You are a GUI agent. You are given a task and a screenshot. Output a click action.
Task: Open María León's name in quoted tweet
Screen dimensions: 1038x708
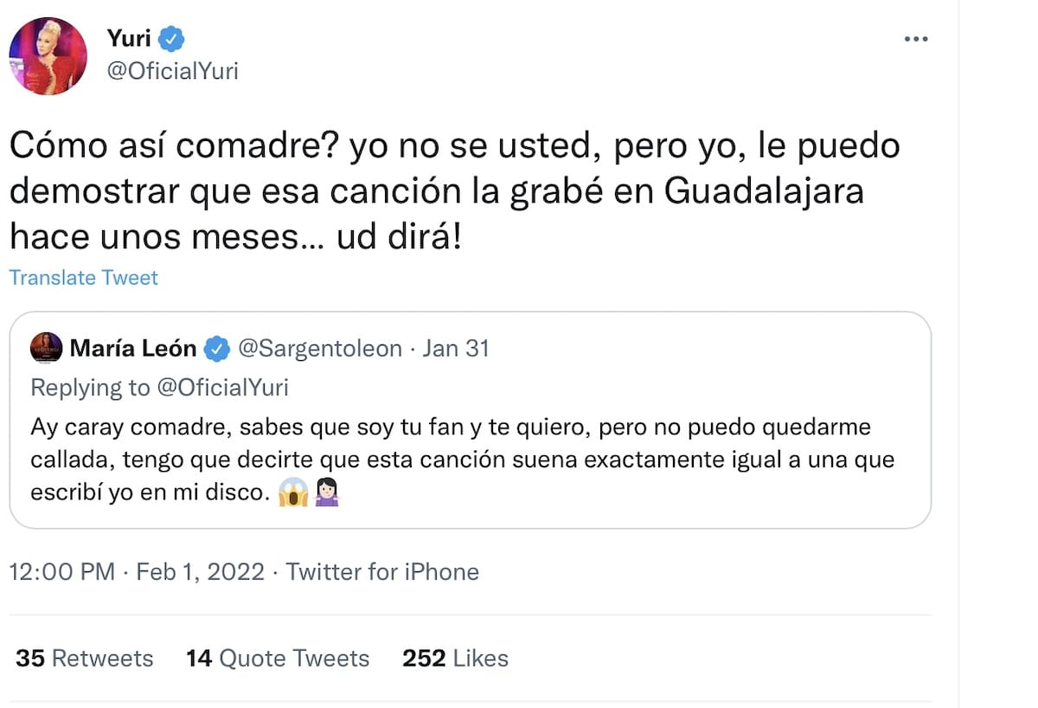pos(133,349)
